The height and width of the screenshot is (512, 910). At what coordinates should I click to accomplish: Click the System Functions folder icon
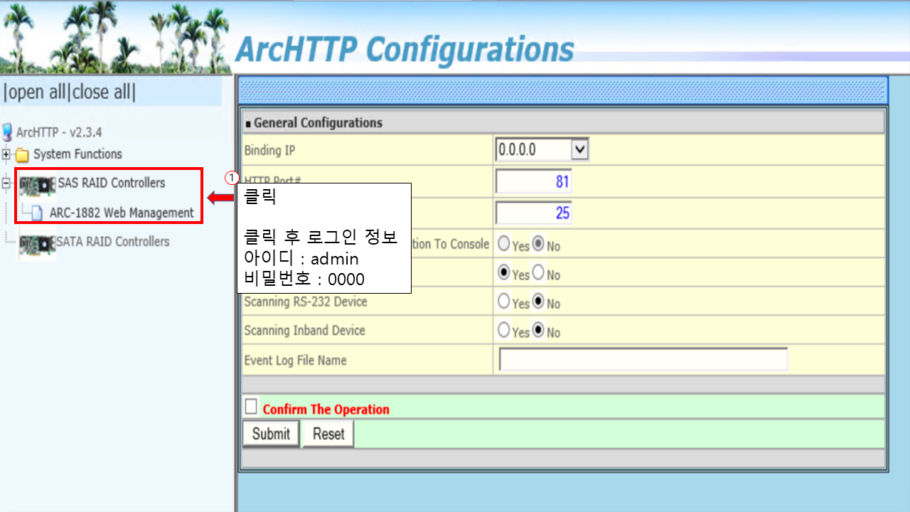[22, 154]
